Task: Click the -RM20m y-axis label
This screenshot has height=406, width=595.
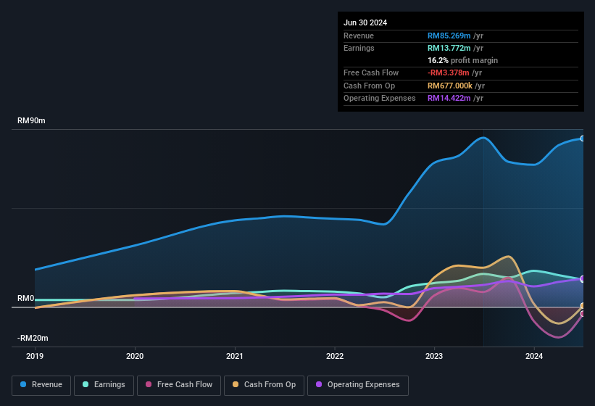Action: click(33, 338)
